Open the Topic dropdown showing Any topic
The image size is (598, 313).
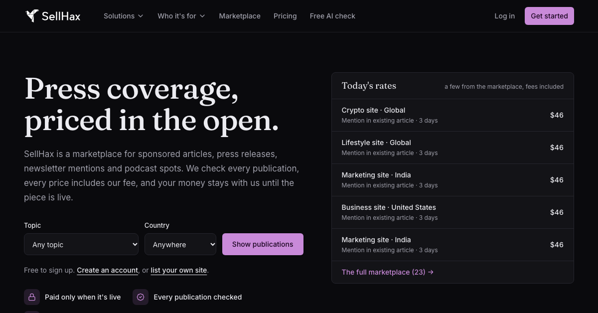tap(81, 244)
